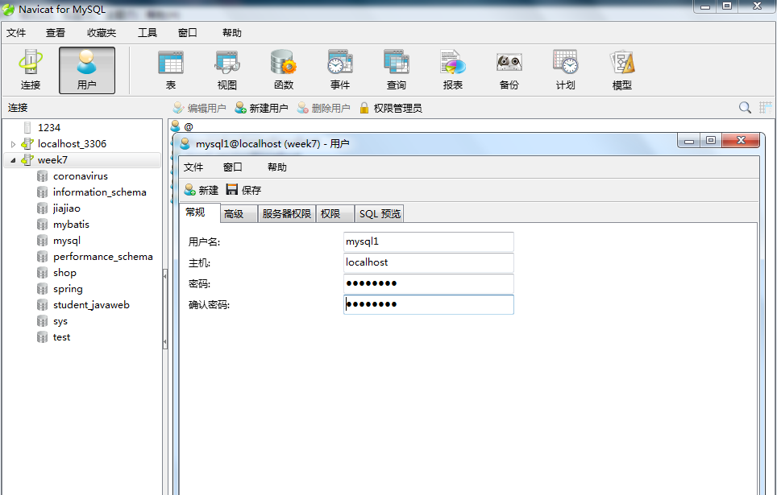Viewport: 777px width, 495px height.
Task: Open 帮助 menu in user editor window
Action: [x=277, y=167]
